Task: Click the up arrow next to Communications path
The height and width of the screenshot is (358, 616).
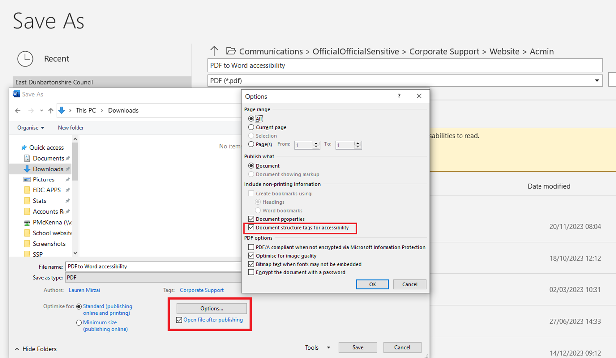Action: [214, 51]
